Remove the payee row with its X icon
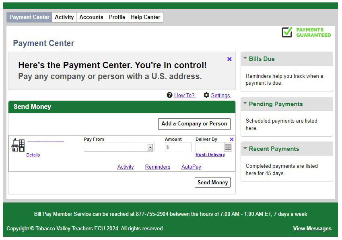342x240 pixels. tap(231, 140)
